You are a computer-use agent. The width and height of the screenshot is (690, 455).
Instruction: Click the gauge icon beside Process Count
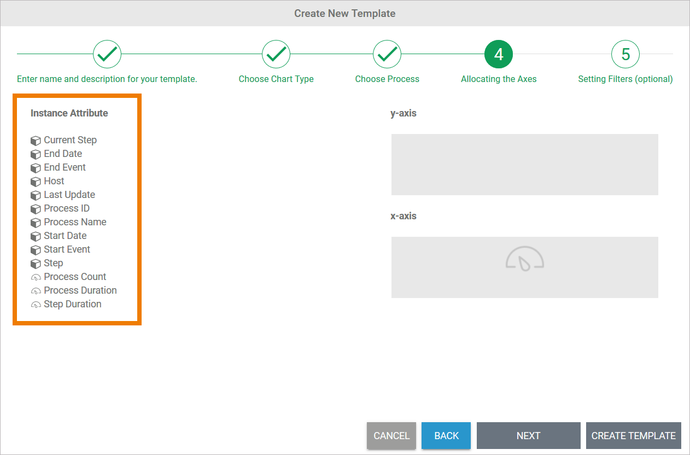click(x=36, y=277)
